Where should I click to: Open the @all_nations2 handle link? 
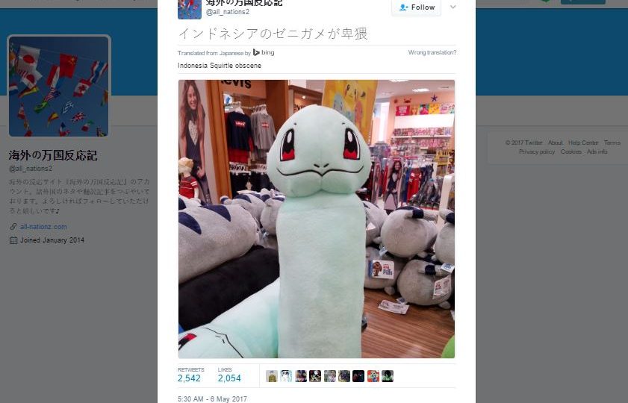click(x=228, y=12)
